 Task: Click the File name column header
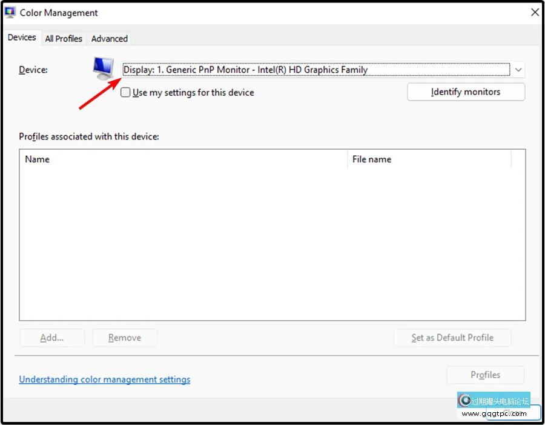tap(429, 159)
